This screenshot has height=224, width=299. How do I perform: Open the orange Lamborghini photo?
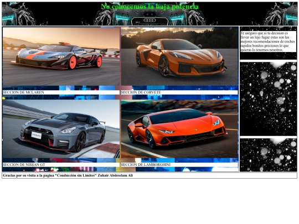click(179, 129)
